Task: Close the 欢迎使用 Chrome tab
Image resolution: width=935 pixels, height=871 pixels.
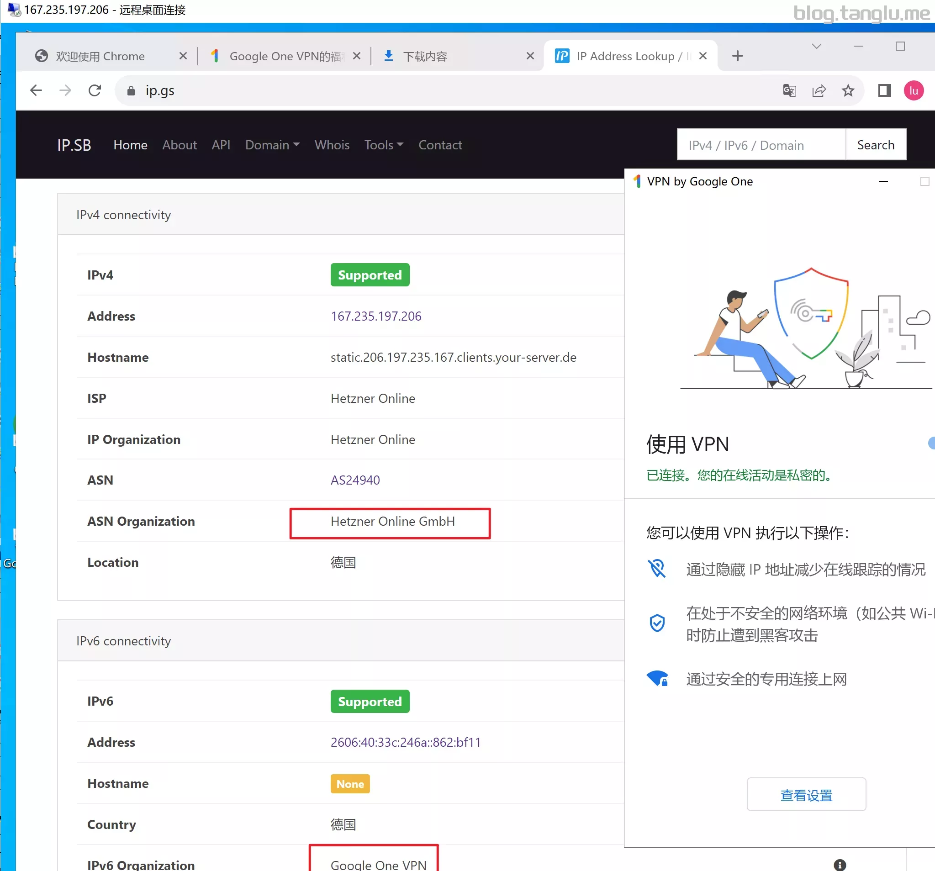Action: pos(183,56)
